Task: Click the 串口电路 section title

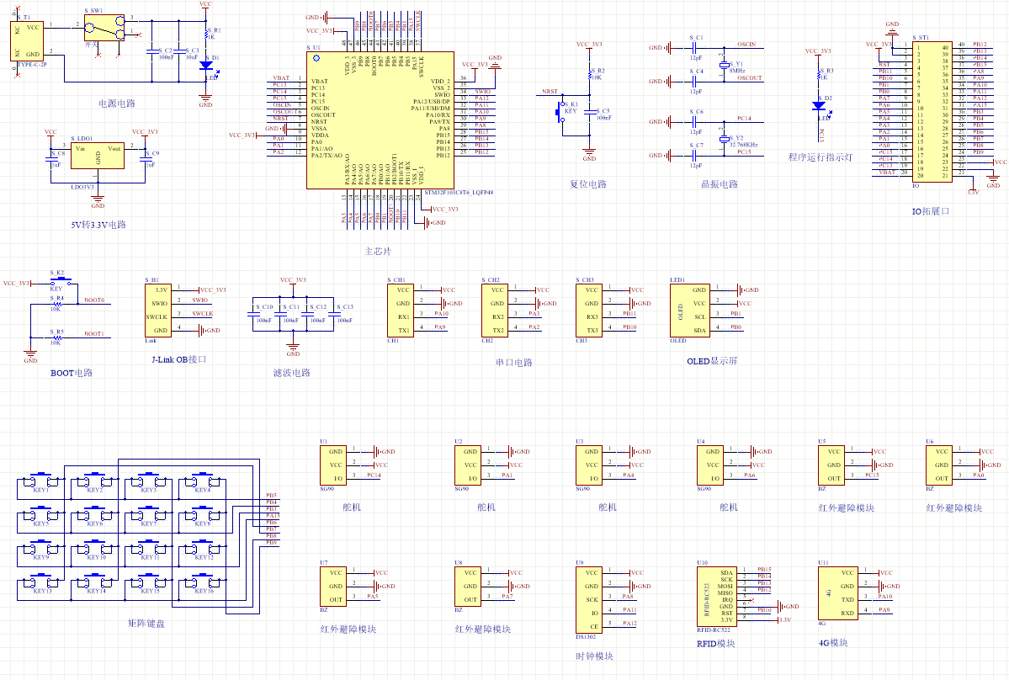Action: (514, 362)
